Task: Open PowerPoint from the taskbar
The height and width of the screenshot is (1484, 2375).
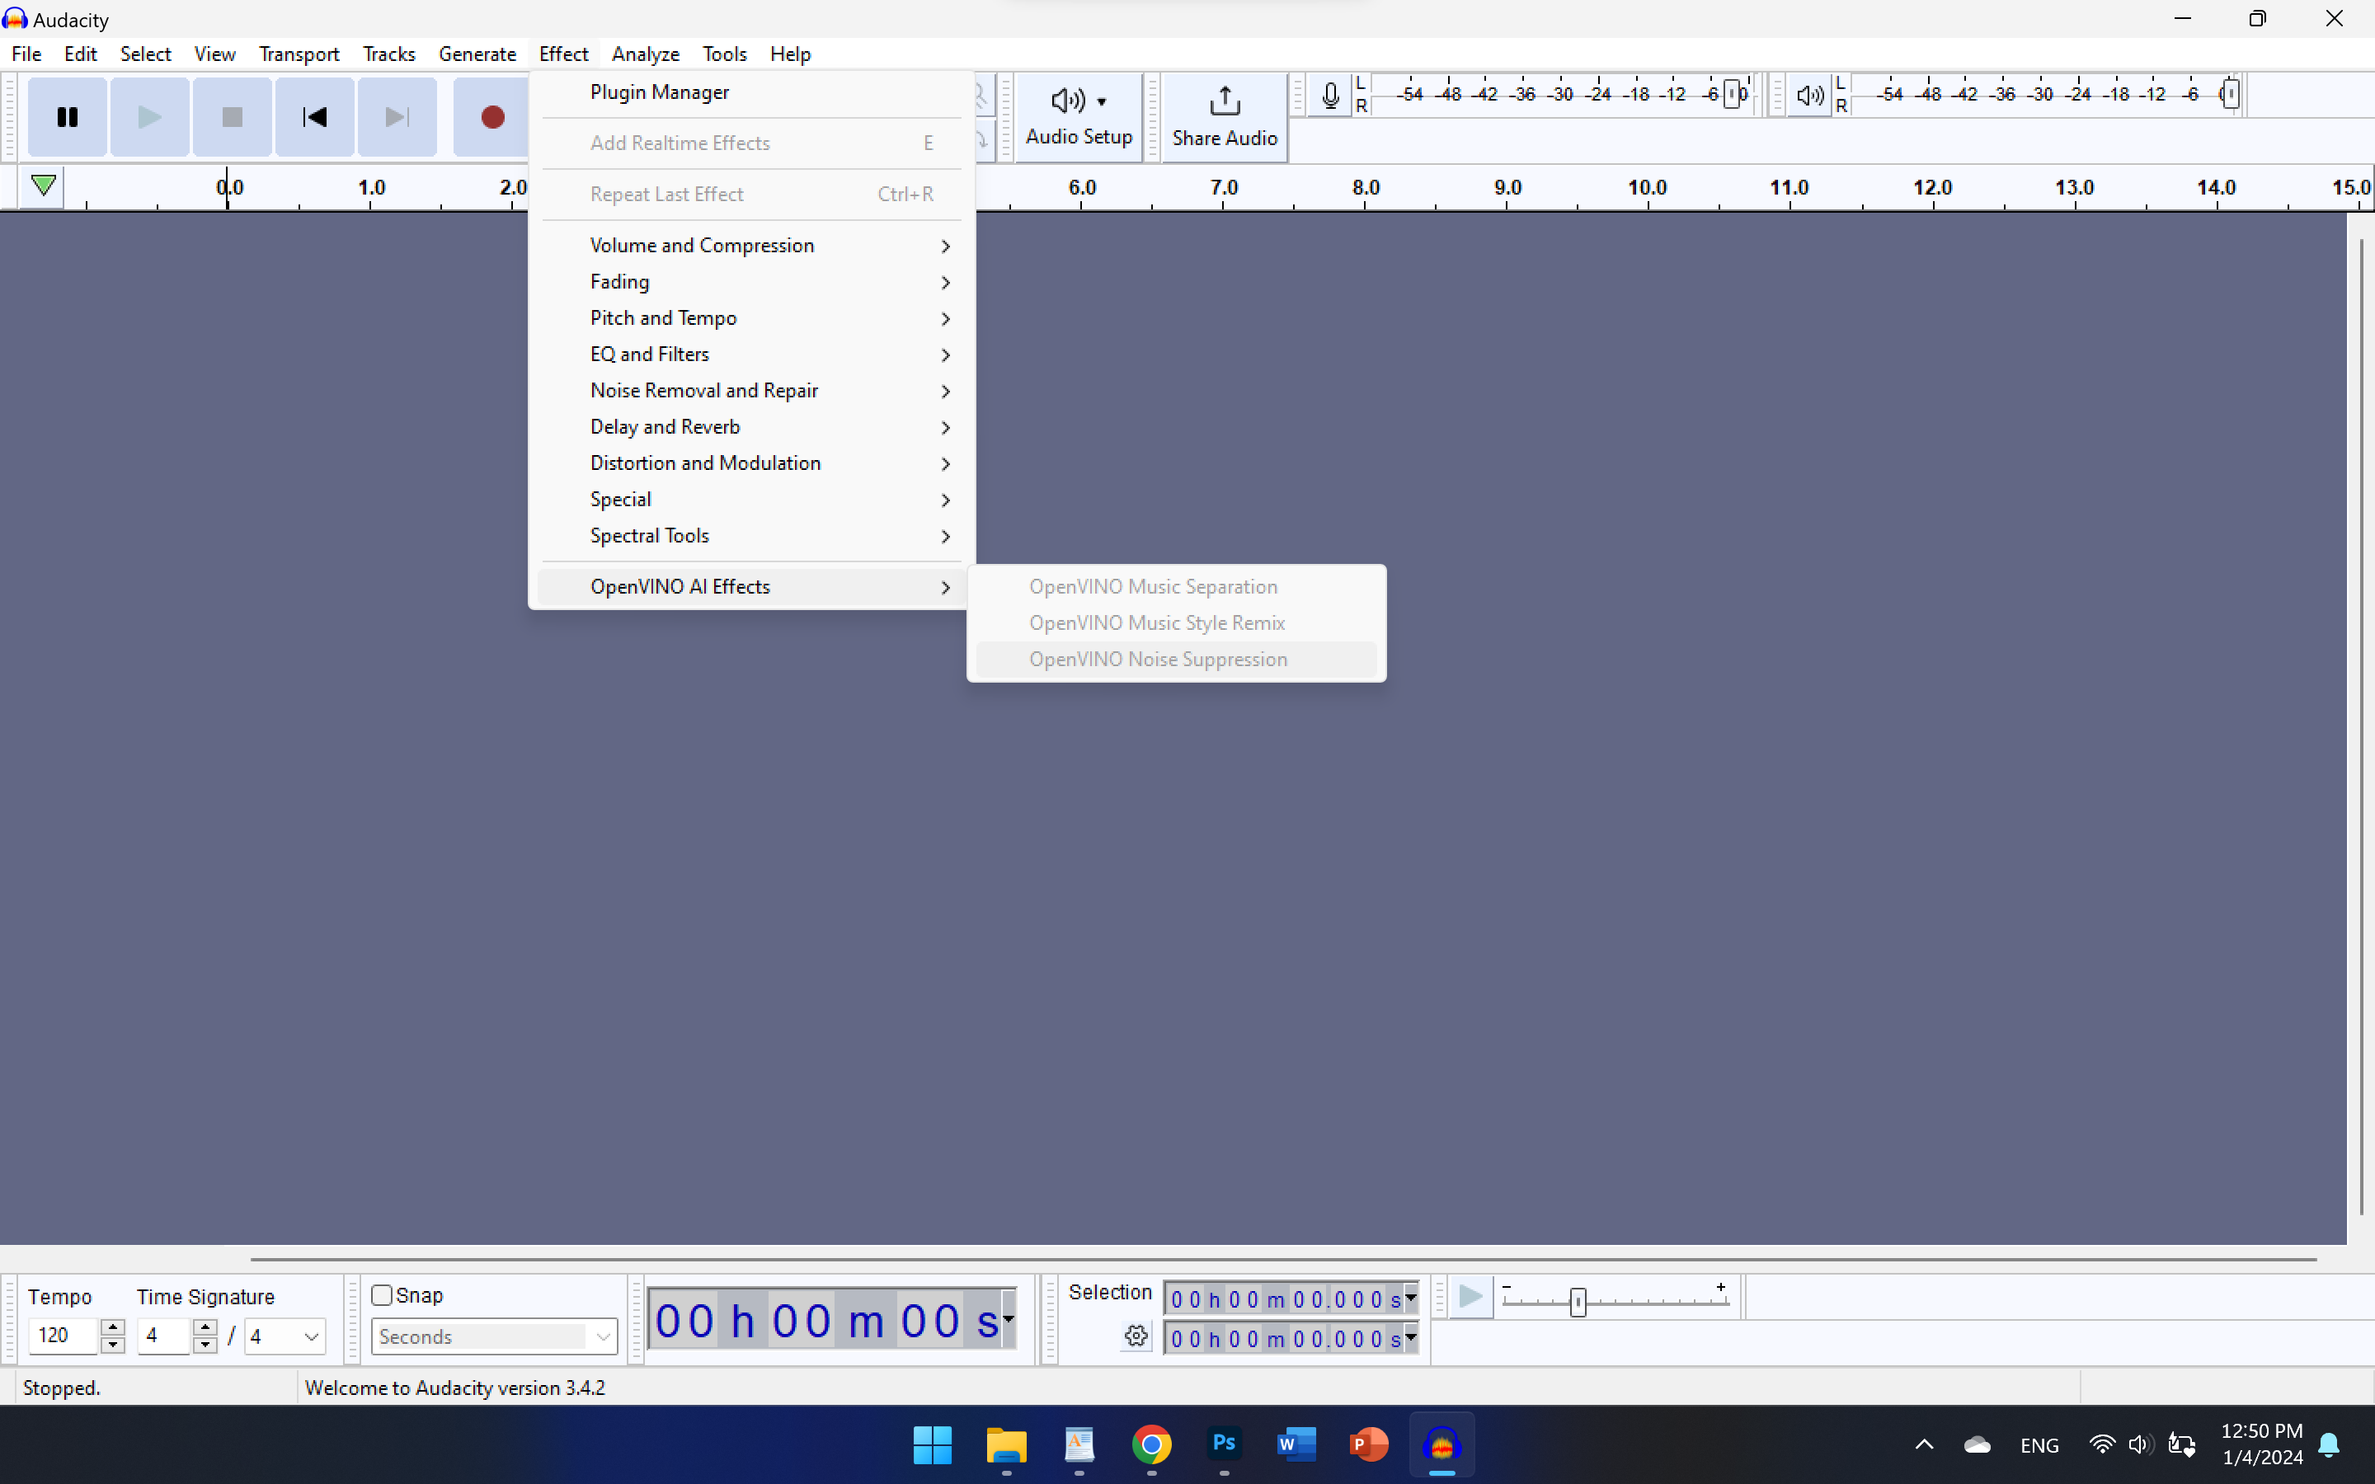Action: (1368, 1444)
